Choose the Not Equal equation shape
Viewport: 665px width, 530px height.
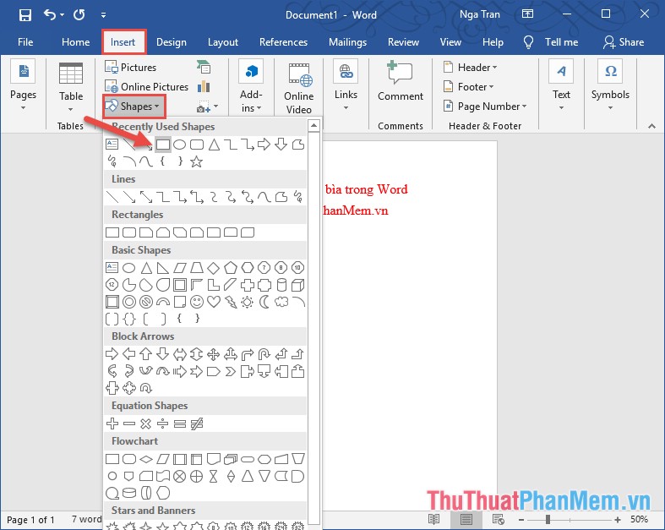[196, 423]
